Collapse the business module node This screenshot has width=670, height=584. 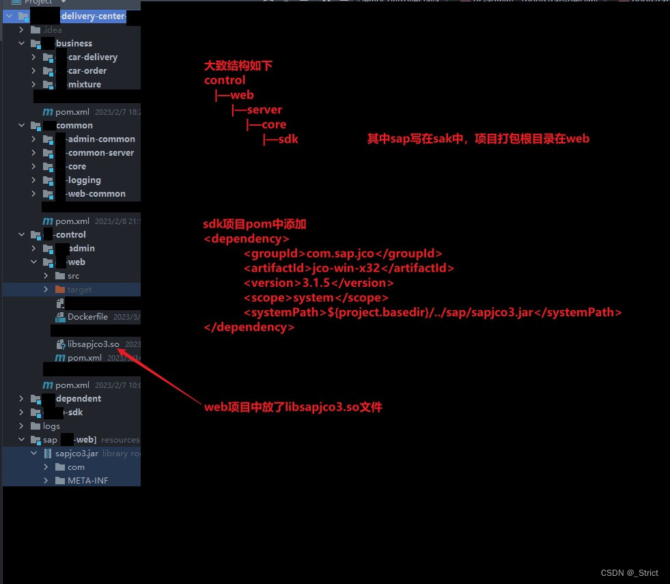coord(21,43)
